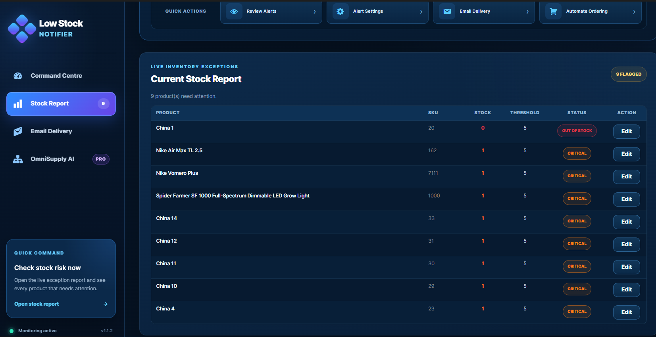Click the Review Alerts quick action

click(271, 11)
